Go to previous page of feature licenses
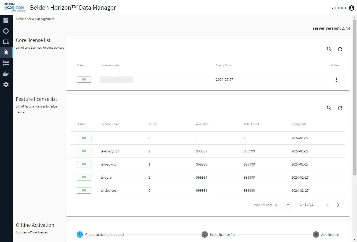357x242 pixels. pyautogui.click(x=327, y=205)
